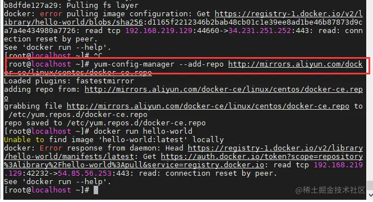Click the lowercase red 'error' after 'docker:'
Viewport: 373px width, 202px height.
coord(51,14)
